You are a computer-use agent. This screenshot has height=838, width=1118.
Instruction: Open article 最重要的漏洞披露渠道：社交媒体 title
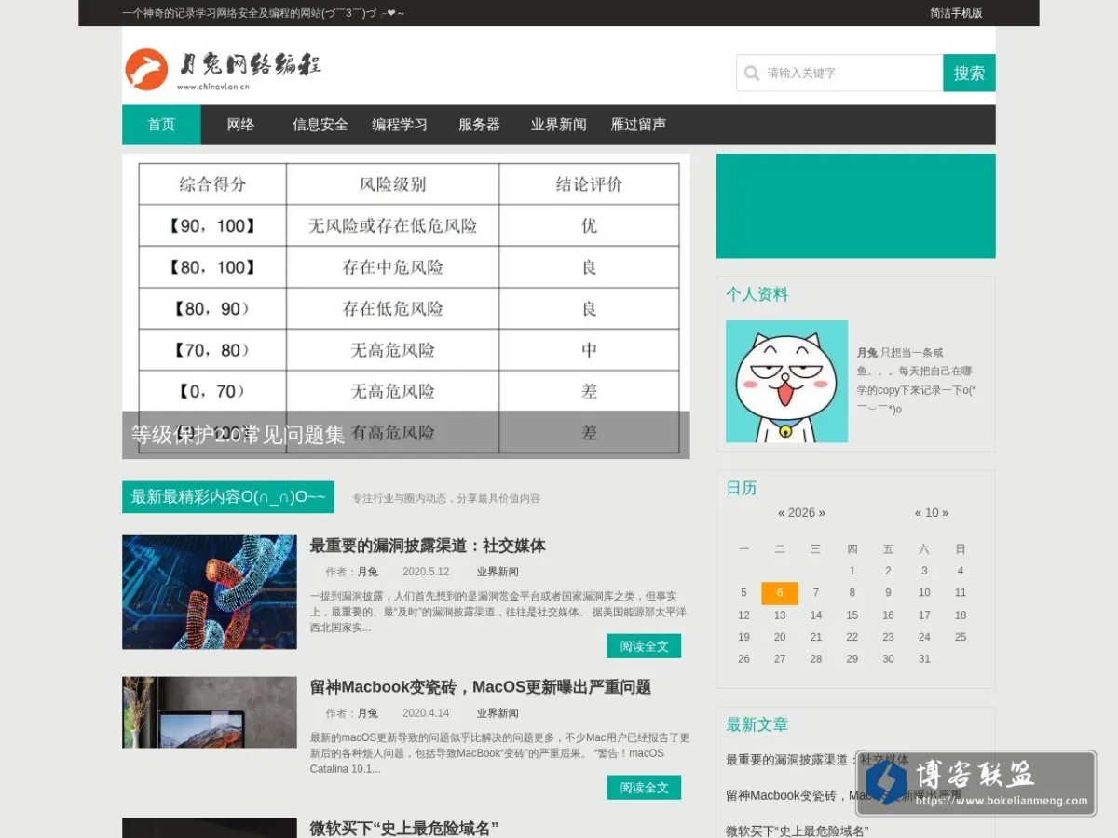click(428, 546)
